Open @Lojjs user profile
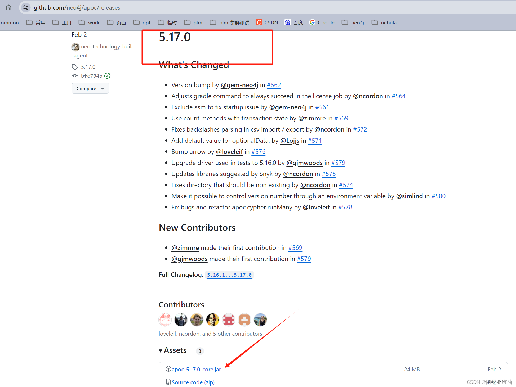This screenshot has width=516, height=387. 290,141
